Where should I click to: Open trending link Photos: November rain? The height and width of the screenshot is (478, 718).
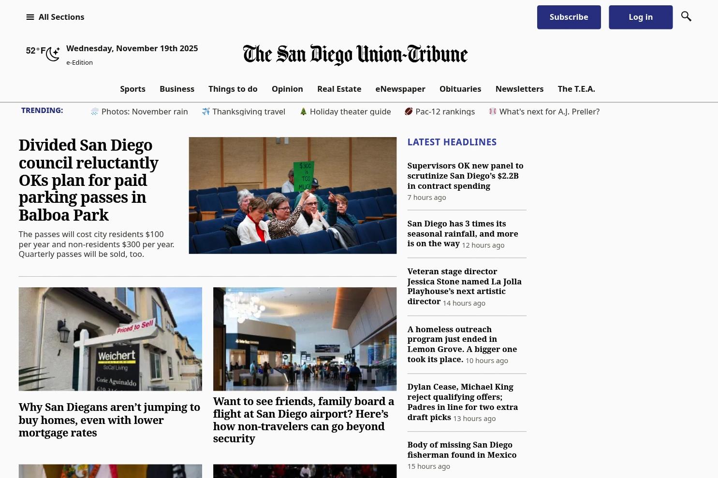tap(145, 112)
